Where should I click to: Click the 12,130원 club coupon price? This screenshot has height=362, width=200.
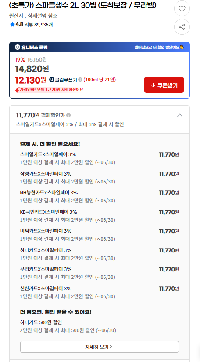31,80
